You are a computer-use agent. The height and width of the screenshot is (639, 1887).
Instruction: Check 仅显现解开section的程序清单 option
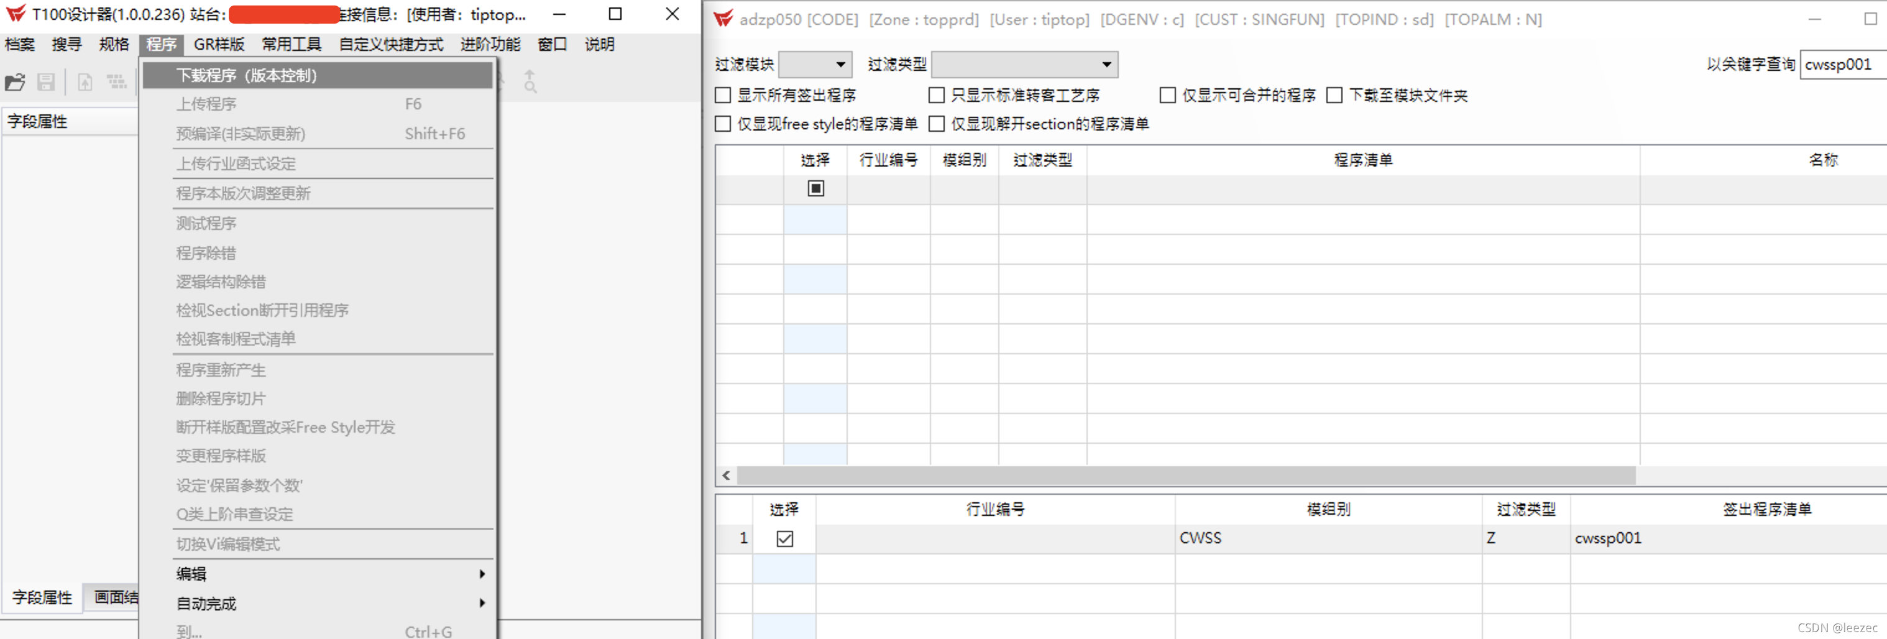[936, 124]
